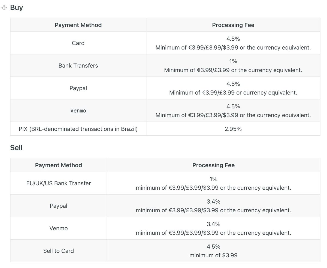Click the Paypal cell in Sell table
The width and height of the screenshot is (327, 268).
pos(59,206)
